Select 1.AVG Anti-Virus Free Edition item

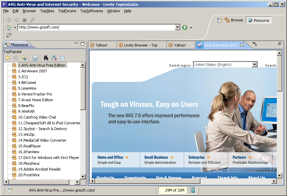click(42, 65)
